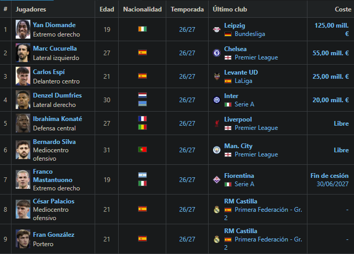Viewport: 354px width, 254px height.
Task: Open Yan Diomande's player photo
Action: coord(23,29)
